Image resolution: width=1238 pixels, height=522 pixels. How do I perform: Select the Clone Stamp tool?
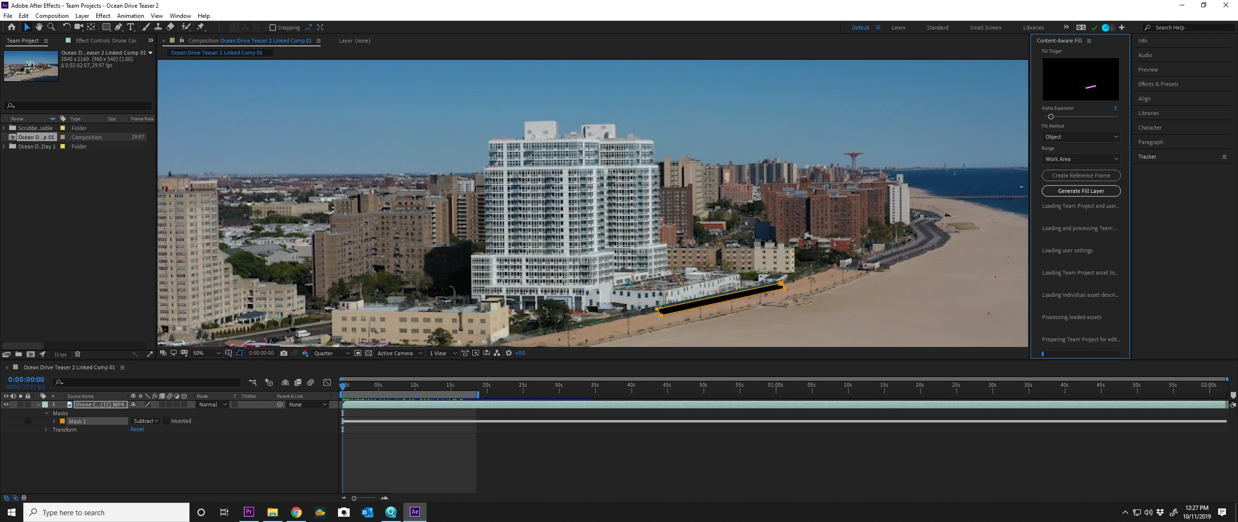tap(158, 27)
